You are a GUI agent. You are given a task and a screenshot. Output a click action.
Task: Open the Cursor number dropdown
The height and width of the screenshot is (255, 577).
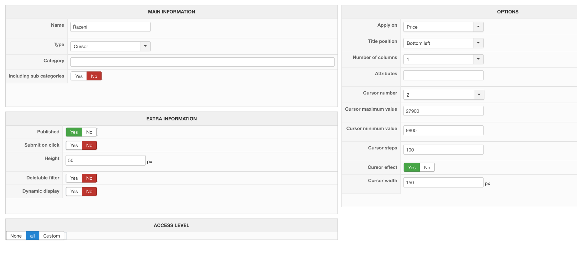pyautogui.click(x=444, y=95)
